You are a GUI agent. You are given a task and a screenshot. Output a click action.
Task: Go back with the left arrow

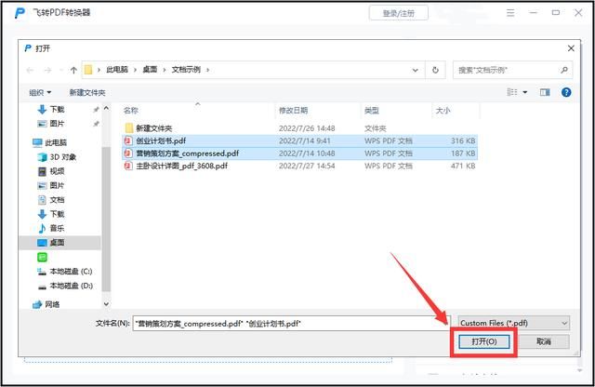(30, 70)
